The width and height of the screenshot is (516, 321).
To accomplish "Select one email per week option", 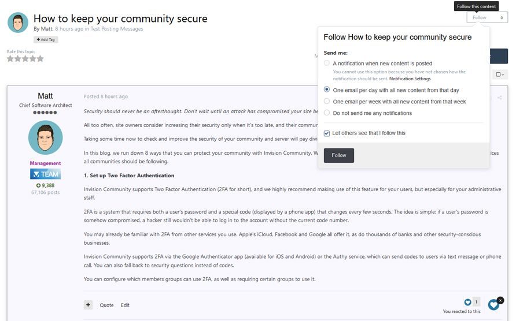I will 327,102.
